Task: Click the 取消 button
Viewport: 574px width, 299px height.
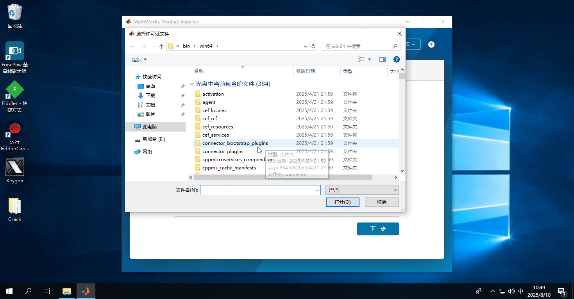Action: point(381,202)
